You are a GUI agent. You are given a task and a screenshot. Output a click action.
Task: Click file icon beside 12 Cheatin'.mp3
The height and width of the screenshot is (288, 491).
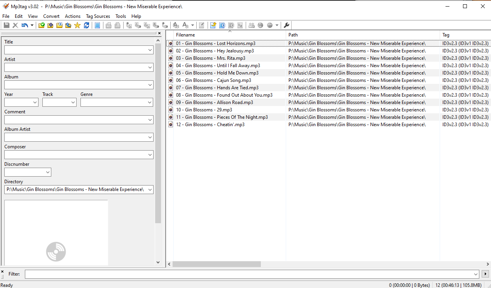point(170,125)
